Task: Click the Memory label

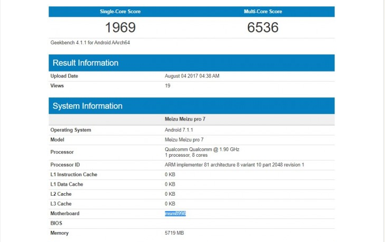Action: (x=60, y=233)
